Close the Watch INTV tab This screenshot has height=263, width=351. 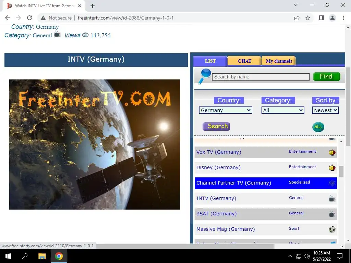point(80,6)
